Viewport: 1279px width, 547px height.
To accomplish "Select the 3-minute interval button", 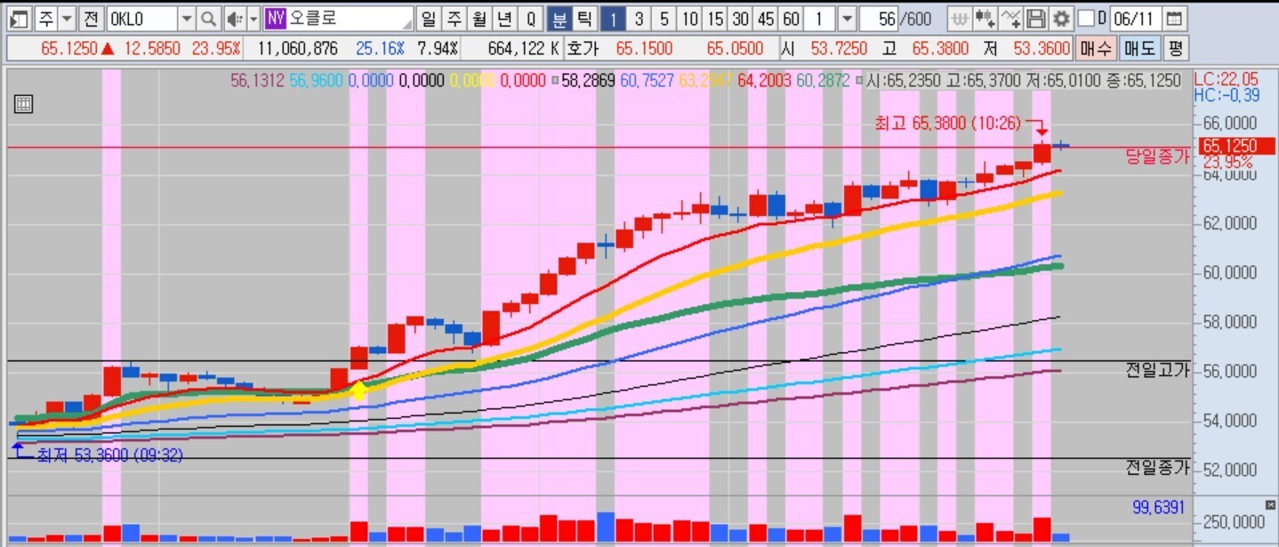I will pos(639,19).
